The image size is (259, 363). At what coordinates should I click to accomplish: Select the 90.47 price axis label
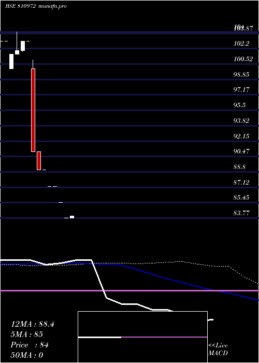point(241,151)
